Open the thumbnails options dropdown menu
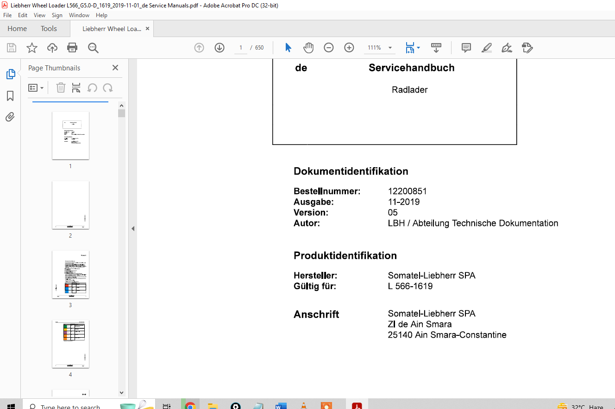Viewport: 615px width, 409px height. coord(36,88)
